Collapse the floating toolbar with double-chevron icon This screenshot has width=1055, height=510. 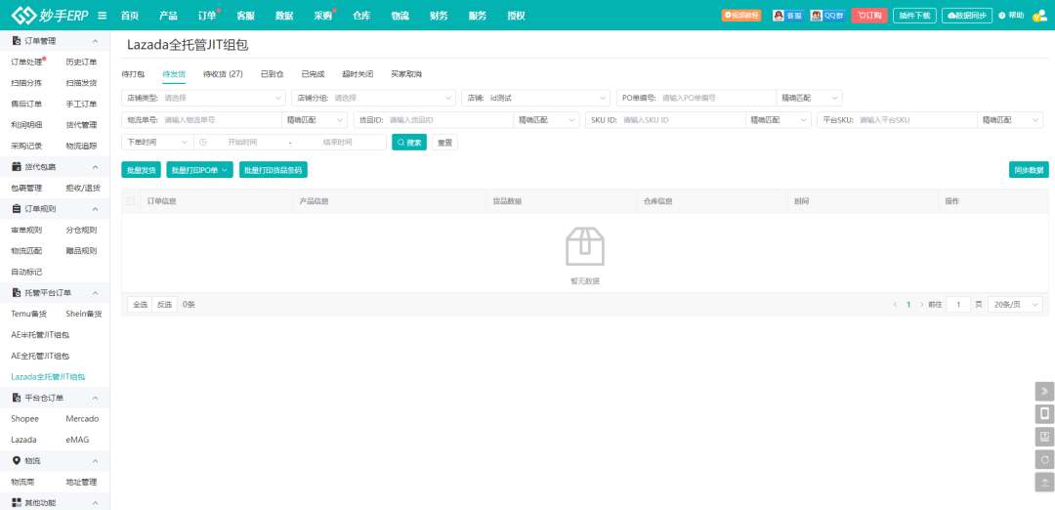(x=1044, y=391)
